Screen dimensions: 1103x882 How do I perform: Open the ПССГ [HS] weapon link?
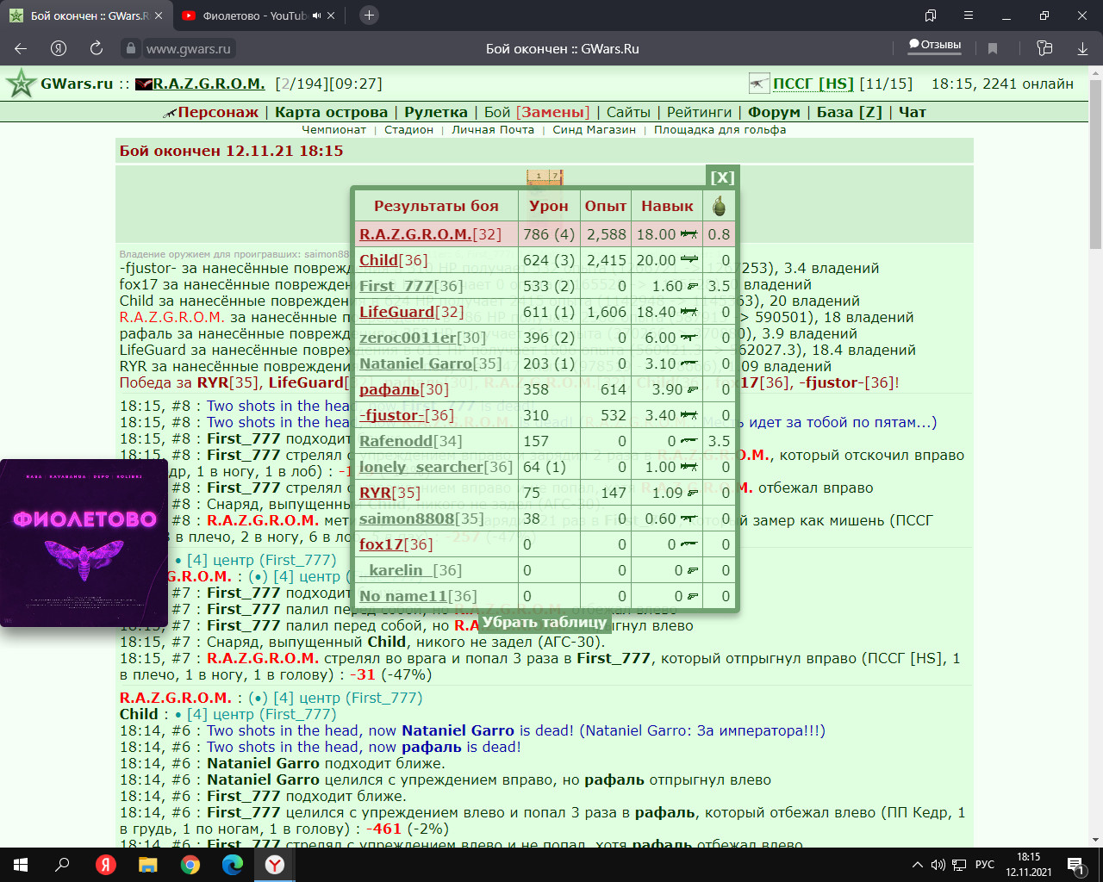[x=813, y=84]
